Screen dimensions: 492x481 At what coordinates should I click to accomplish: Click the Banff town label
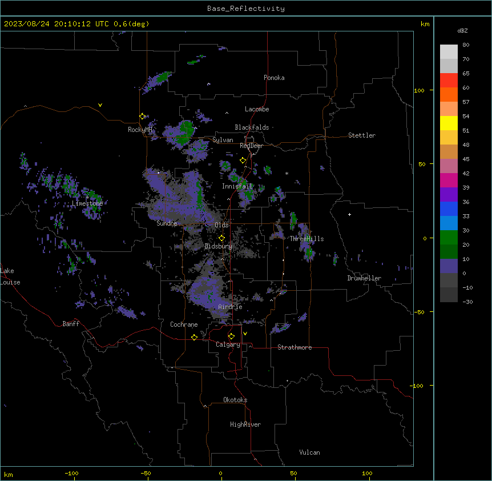[x=71, y=324]
